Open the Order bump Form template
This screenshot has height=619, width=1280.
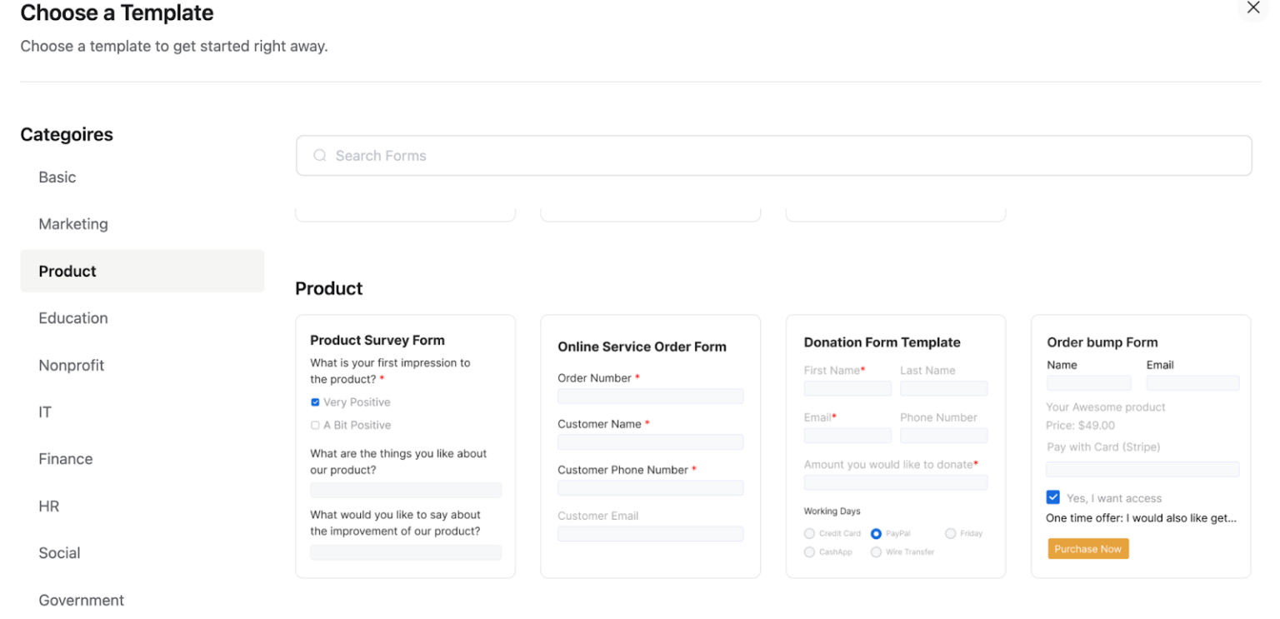tap(1140, 447)
